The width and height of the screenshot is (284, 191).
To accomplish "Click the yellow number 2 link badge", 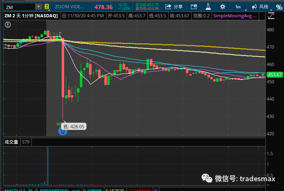I will pos(47,7).
